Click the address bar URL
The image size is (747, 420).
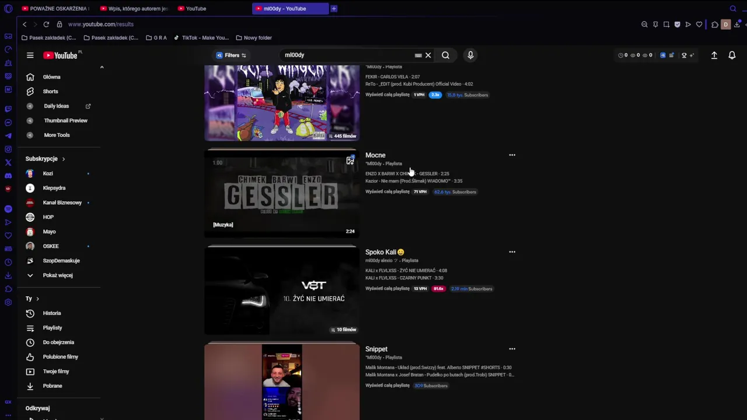click(x=100, y=24)
